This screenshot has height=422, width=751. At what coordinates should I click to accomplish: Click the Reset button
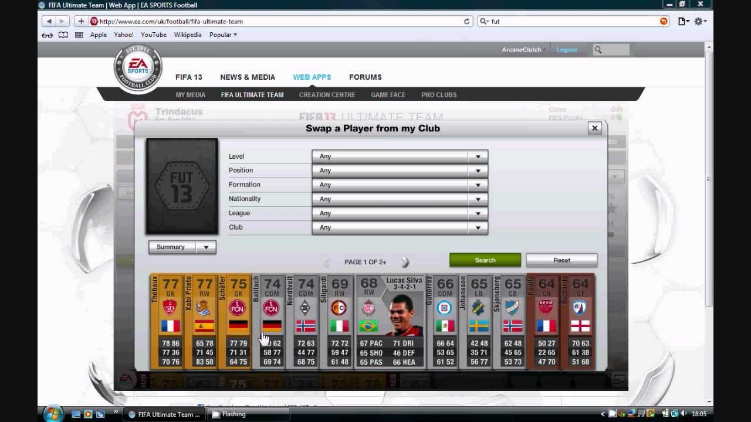pyautogui.click(x=561, y=260)
